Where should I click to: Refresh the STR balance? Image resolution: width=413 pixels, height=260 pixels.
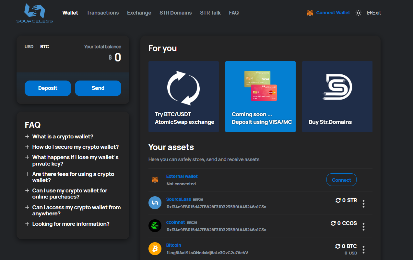point(338,200)
